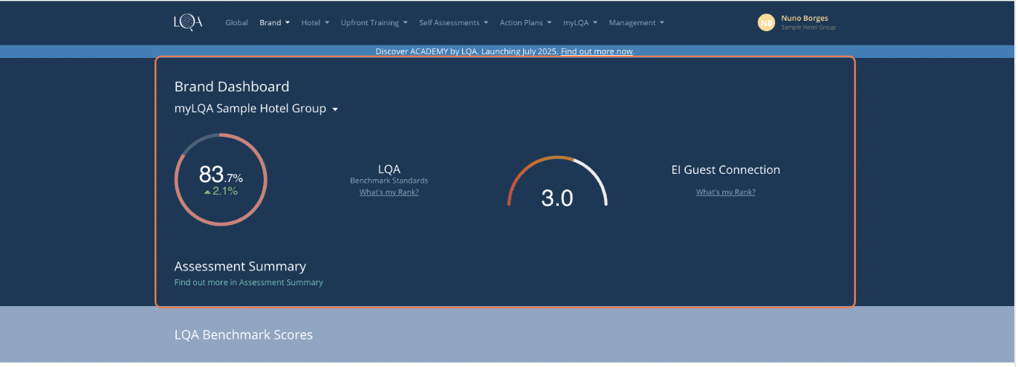
Task: Click the 3.0 semicircle gauge
Action: (557, 186)
